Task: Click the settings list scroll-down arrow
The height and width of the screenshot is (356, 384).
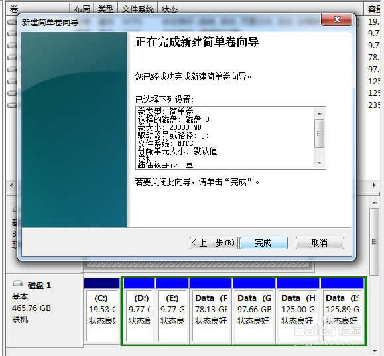Action: [320, 162]
